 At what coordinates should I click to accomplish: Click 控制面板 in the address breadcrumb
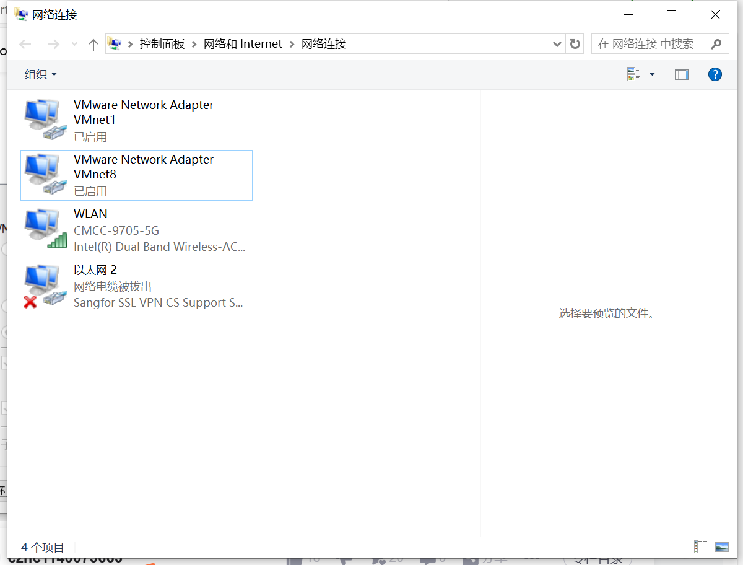tap(162, 44)
